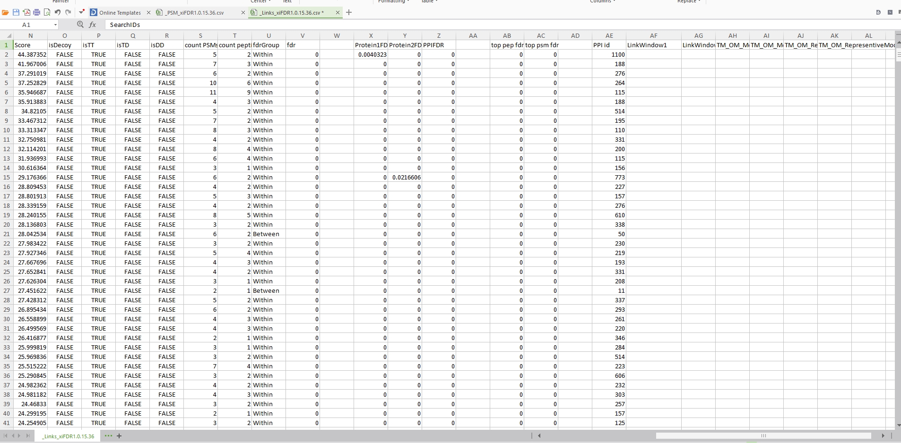Click the Between cell in row 21

[x=269, y=234]
